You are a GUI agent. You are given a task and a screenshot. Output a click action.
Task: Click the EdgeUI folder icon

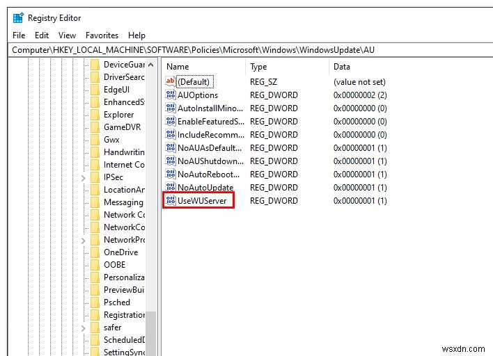pyautogui.click(x=95, y=90)
